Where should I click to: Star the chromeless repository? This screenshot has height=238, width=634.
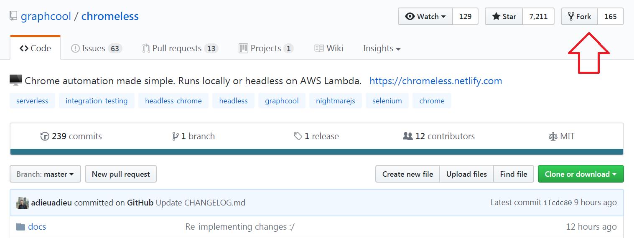pyautogui.click(x=504, y=17)
